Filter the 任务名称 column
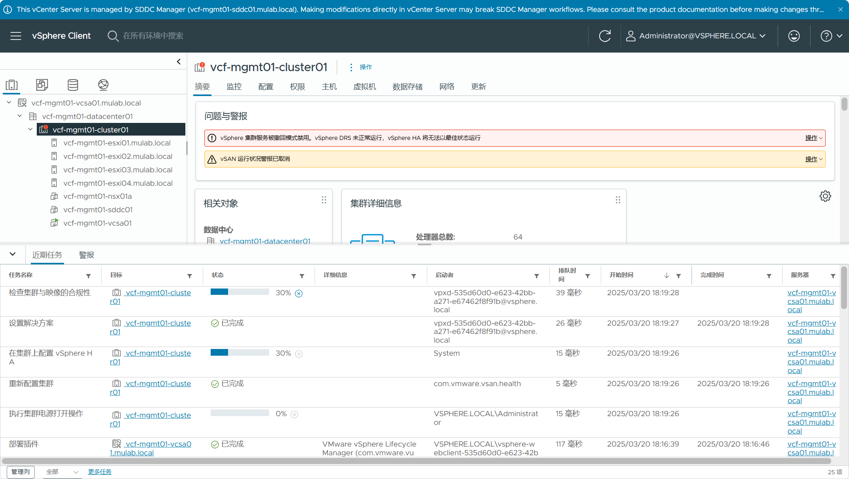The width and height of the screenshot is (849, 479). click(x=89, y=276)
